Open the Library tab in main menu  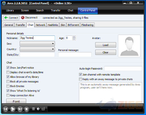point(10,10)
